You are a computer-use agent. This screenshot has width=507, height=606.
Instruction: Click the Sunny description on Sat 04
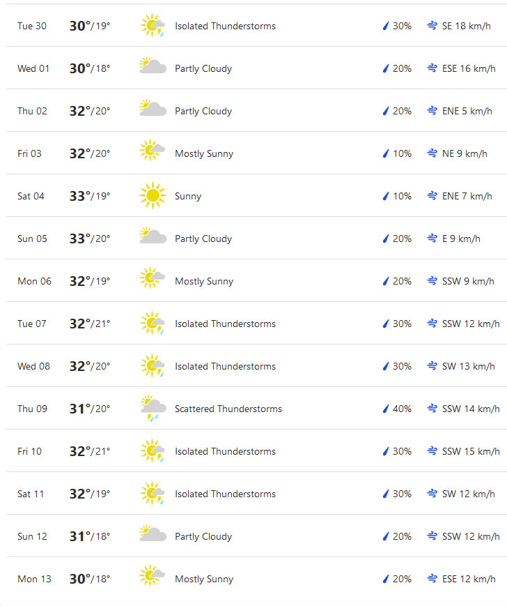point(188,196)
